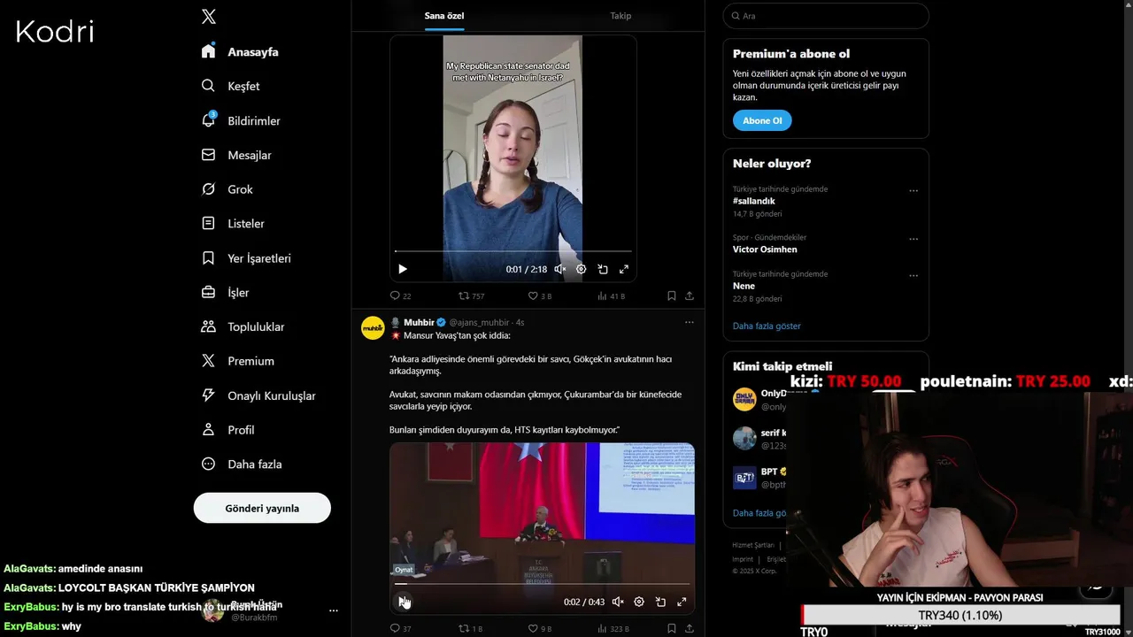
Task: Share the Muhbir post
Action: [690, 628]
